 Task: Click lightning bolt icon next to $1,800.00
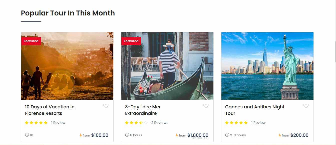tap(177, 135)
